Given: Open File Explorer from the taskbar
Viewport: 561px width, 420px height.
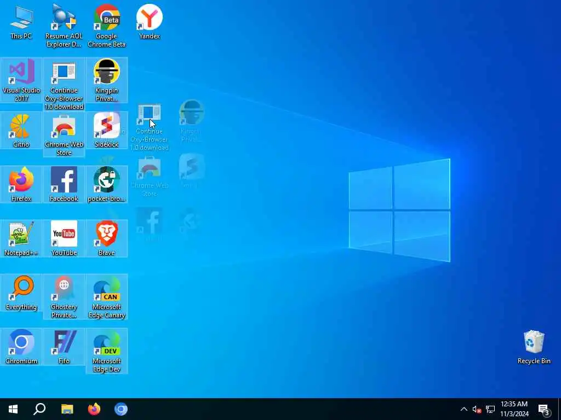Looking at the screenshot, I should (x=67, y=409).
